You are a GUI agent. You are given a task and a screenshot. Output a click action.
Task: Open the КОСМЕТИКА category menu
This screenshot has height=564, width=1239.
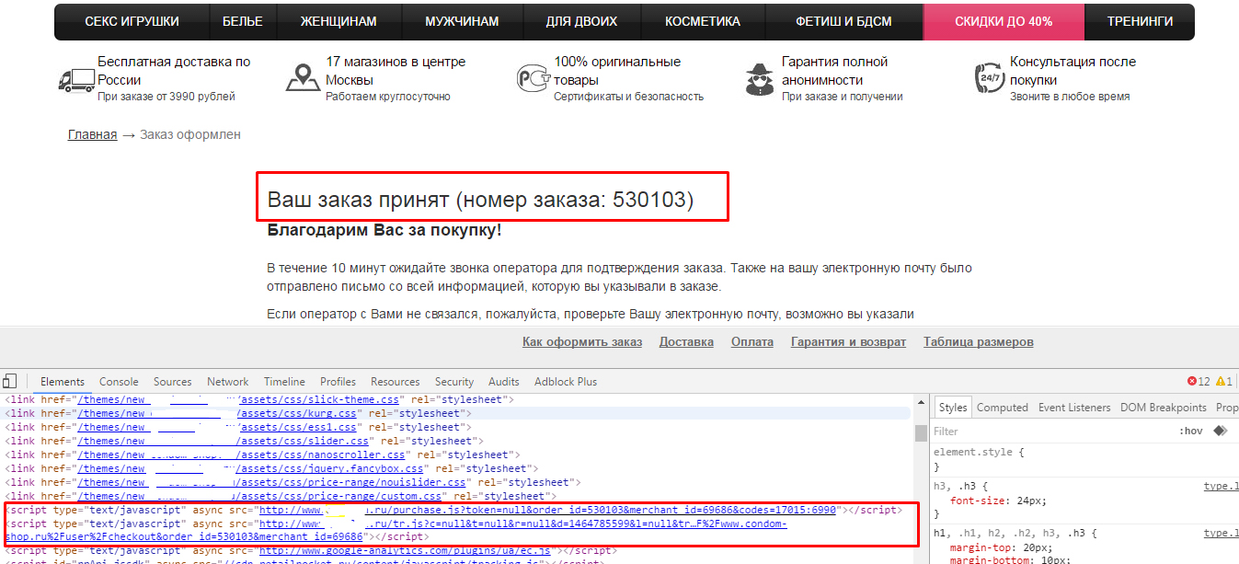703,22
